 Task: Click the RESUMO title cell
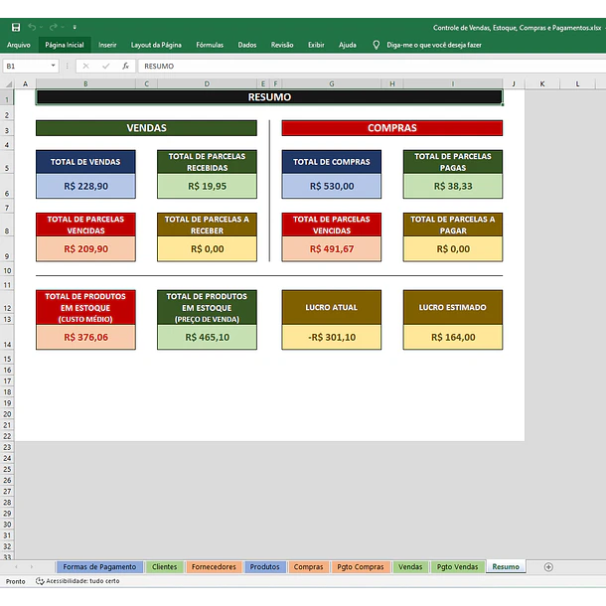click(x=269, y=97)
